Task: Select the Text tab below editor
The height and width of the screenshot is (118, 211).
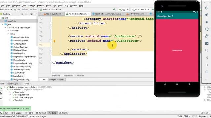Action: tap(44, 79)
